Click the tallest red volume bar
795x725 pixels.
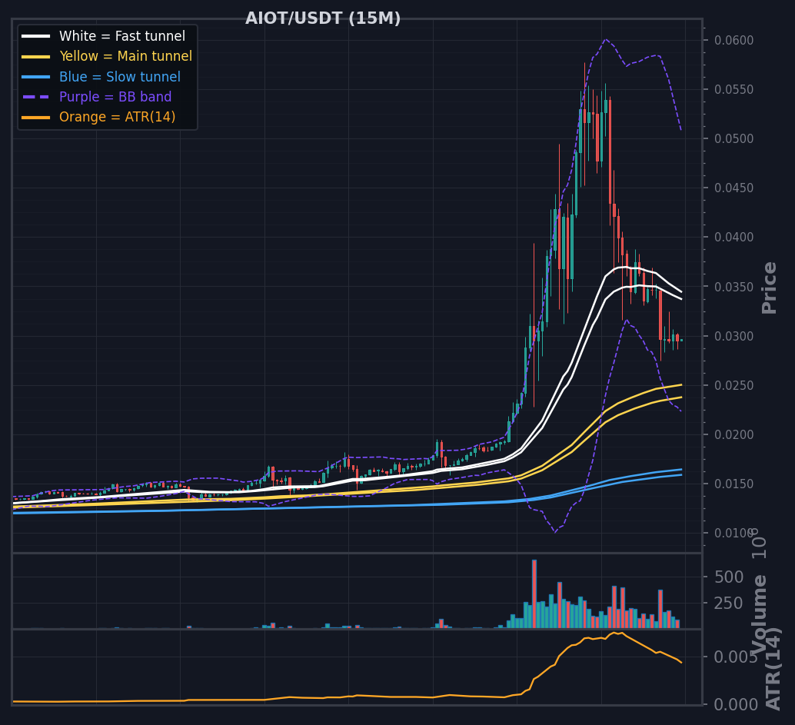point(534,594)
